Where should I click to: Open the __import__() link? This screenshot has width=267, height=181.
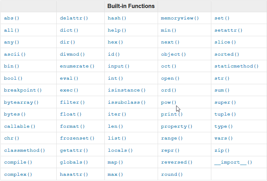(x=233, y=162)
